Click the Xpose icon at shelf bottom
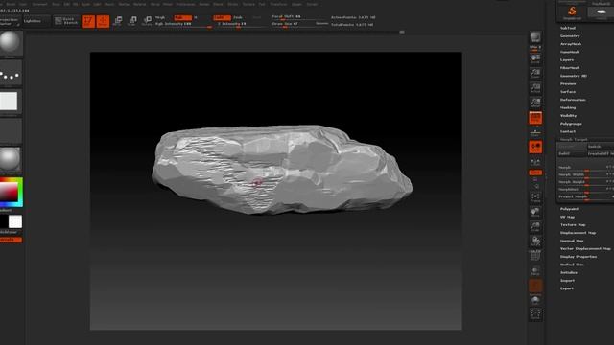This screenshot has width=614, height=345. 535,314
